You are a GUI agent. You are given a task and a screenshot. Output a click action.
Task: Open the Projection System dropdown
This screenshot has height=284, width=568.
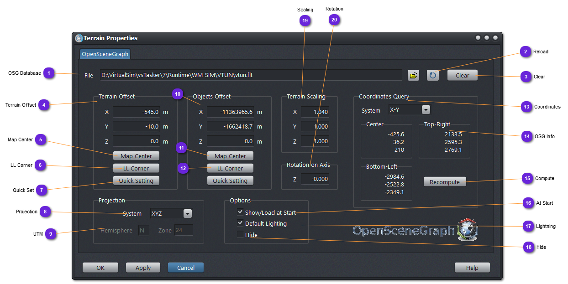click(x=187, y=213)
